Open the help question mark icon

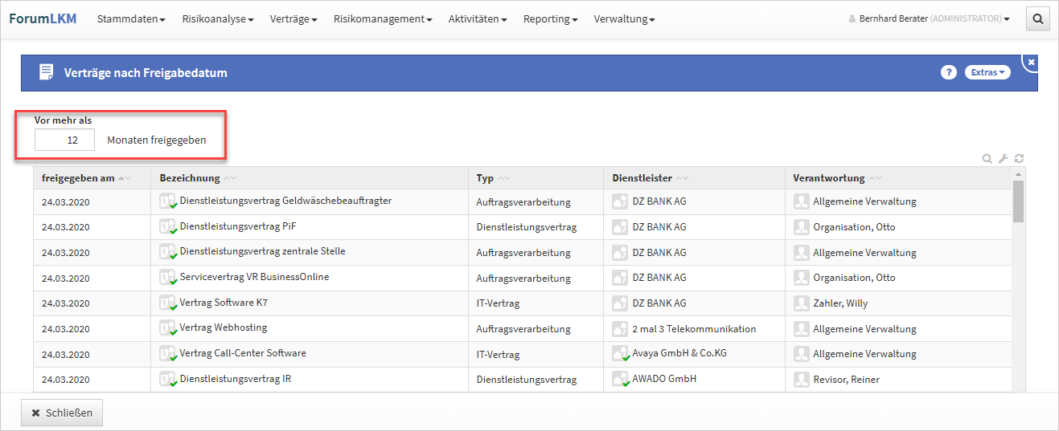coord(948,72)
